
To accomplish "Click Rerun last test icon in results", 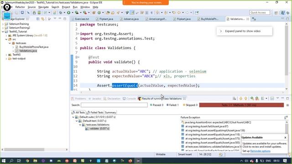I will [252, 98].
